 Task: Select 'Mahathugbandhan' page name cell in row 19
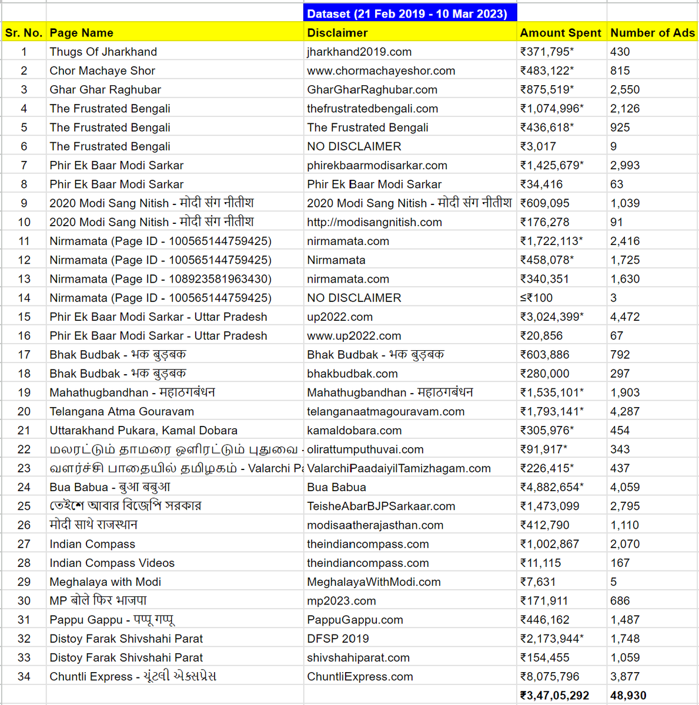tap(175, 392)
